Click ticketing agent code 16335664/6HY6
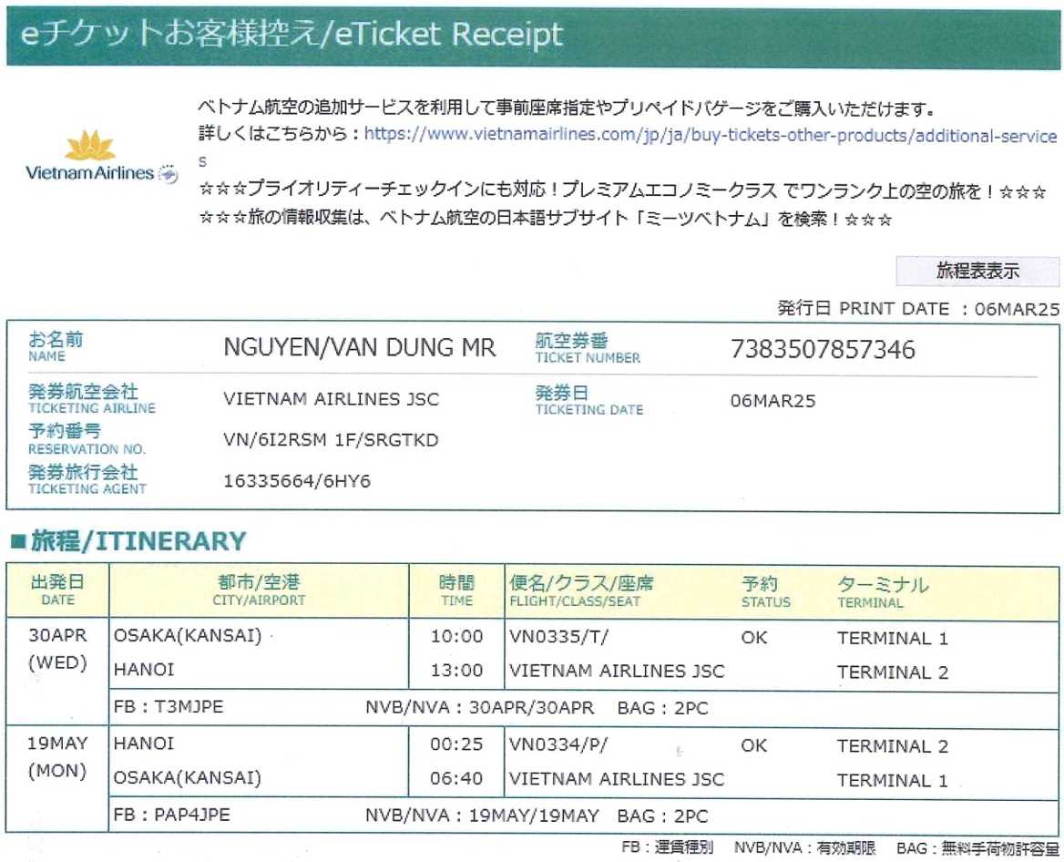 [x=297, y=481]
